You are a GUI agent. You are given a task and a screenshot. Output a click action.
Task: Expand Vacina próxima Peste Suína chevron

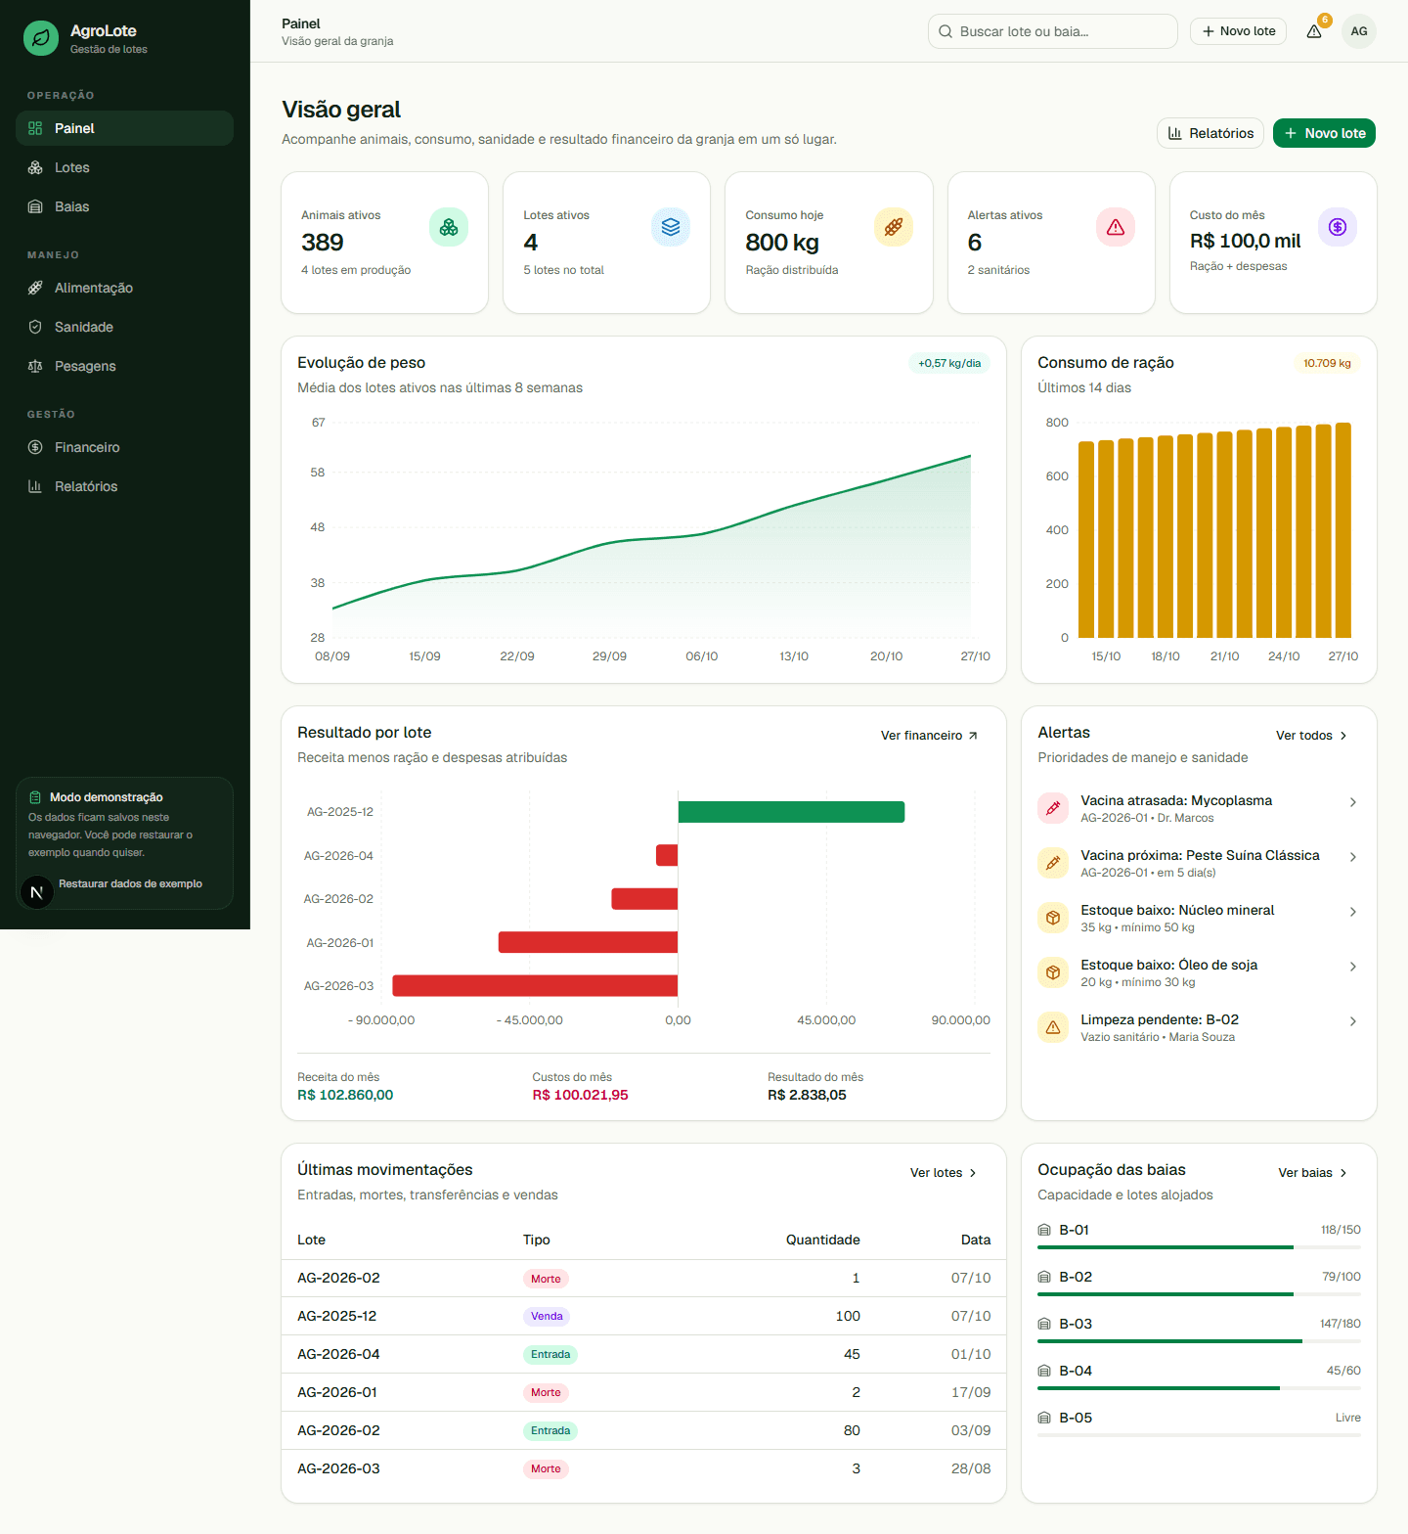tap(1353, 857)
